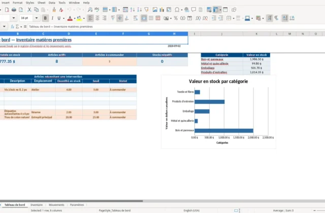
Task: Toggle Align Bottom vertical alignment
Action: pyautogui.click(x=127, y=18)
